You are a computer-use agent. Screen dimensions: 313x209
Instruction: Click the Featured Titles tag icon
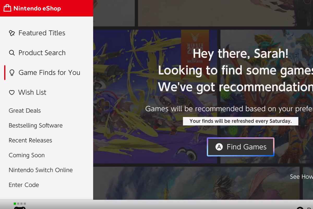coord(12,33)
